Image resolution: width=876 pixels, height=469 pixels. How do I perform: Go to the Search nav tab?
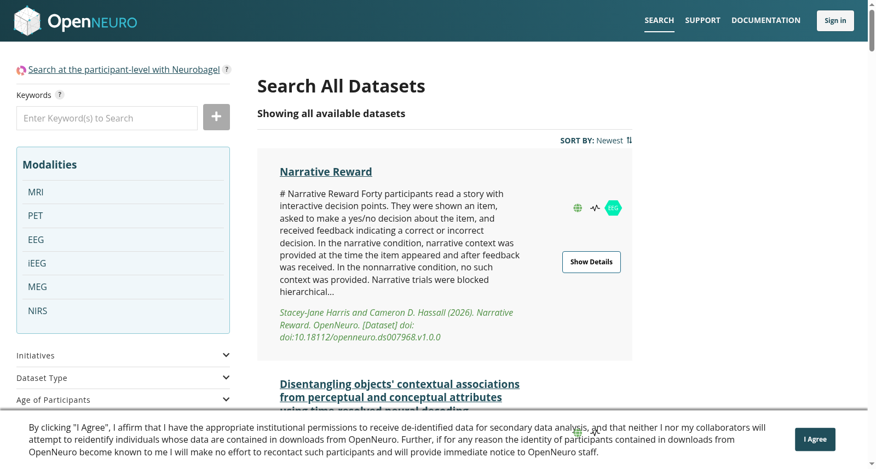tap(659, 21)
